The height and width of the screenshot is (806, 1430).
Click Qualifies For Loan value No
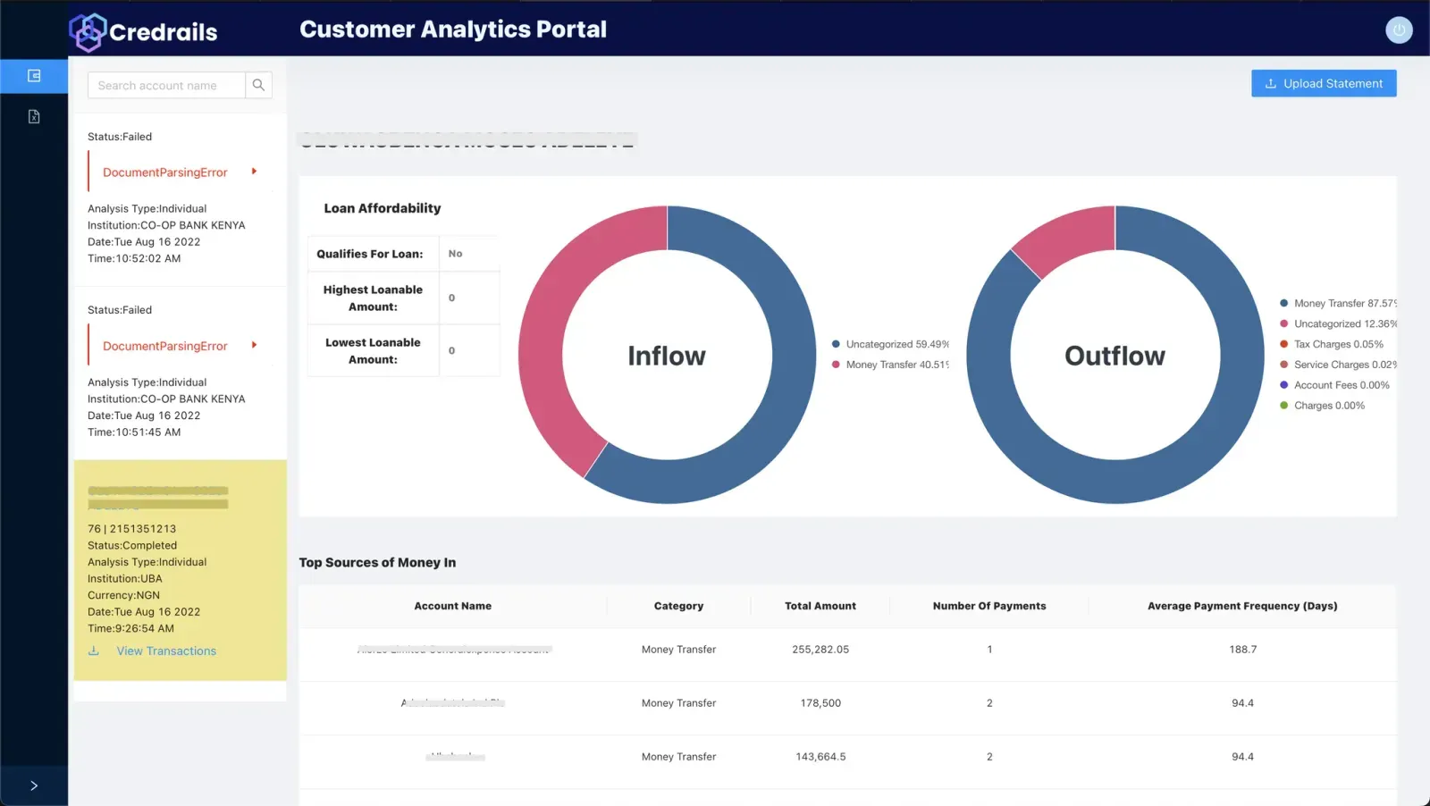(x=455, y=254)
